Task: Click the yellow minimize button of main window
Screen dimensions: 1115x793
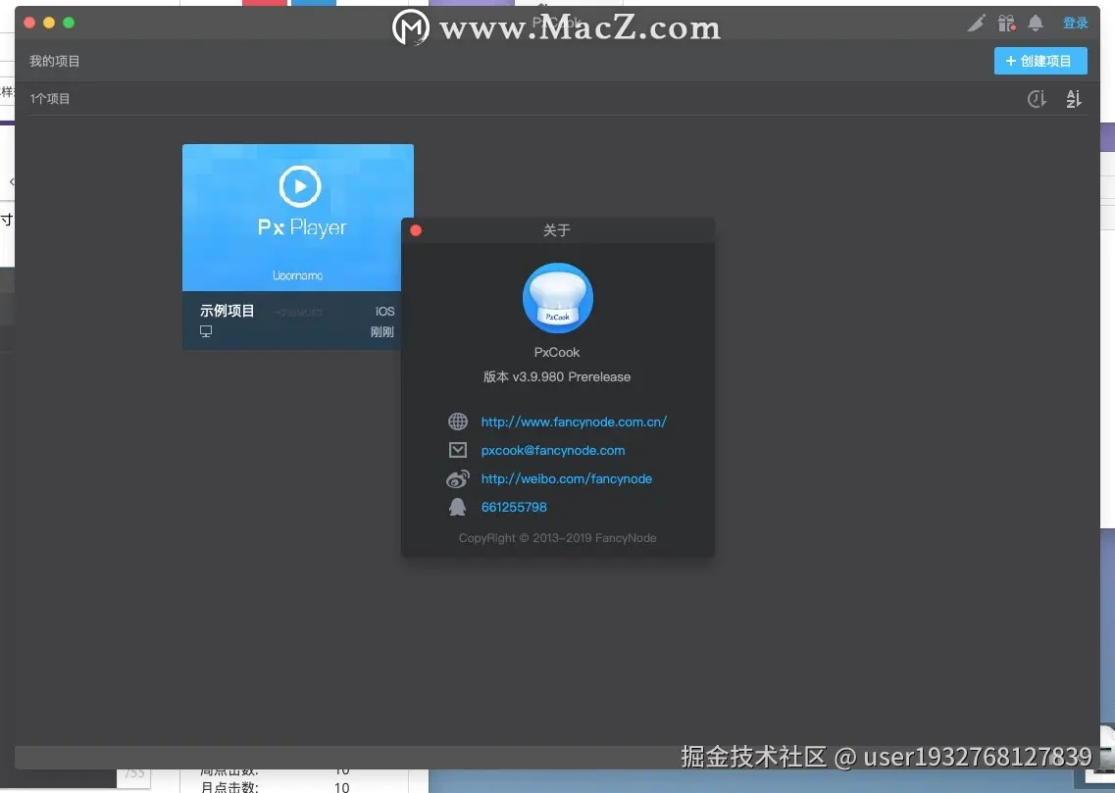Action: (x=49, y=23)
